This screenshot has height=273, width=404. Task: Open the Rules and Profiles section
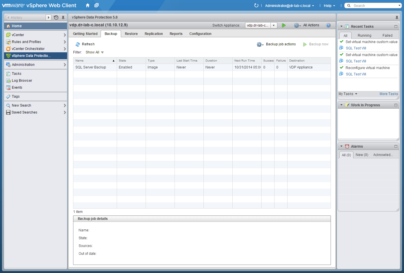click(x=27, y=42)
